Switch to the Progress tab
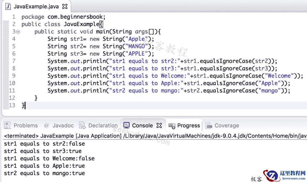Screen dimensions: 307x182 189,125
